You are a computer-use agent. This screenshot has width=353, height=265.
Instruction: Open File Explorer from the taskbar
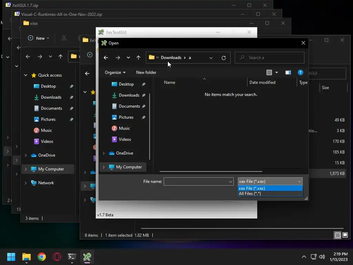point(26,257)
